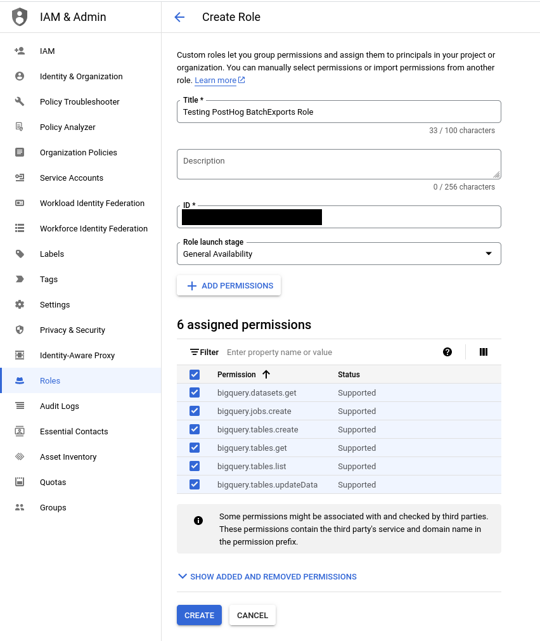Viewport: 540px width, 641px height.
Task: Open the Role launch stage dropdown
Action: click(x=488, y=253)
